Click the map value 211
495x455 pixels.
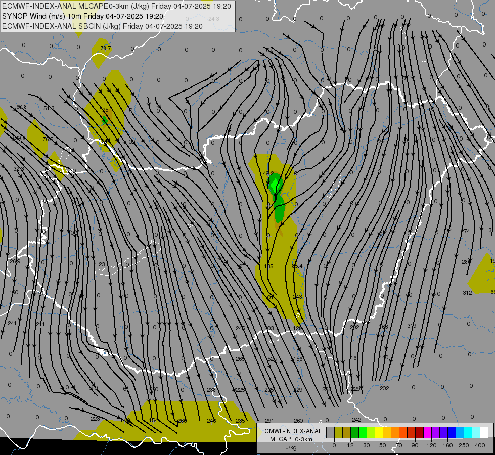pyautogui.click(x=40, y=324)
